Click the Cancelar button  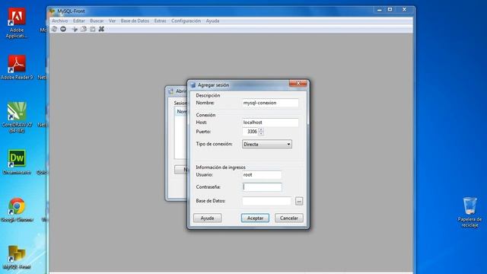pyautogui.click(x=289, y=218)
